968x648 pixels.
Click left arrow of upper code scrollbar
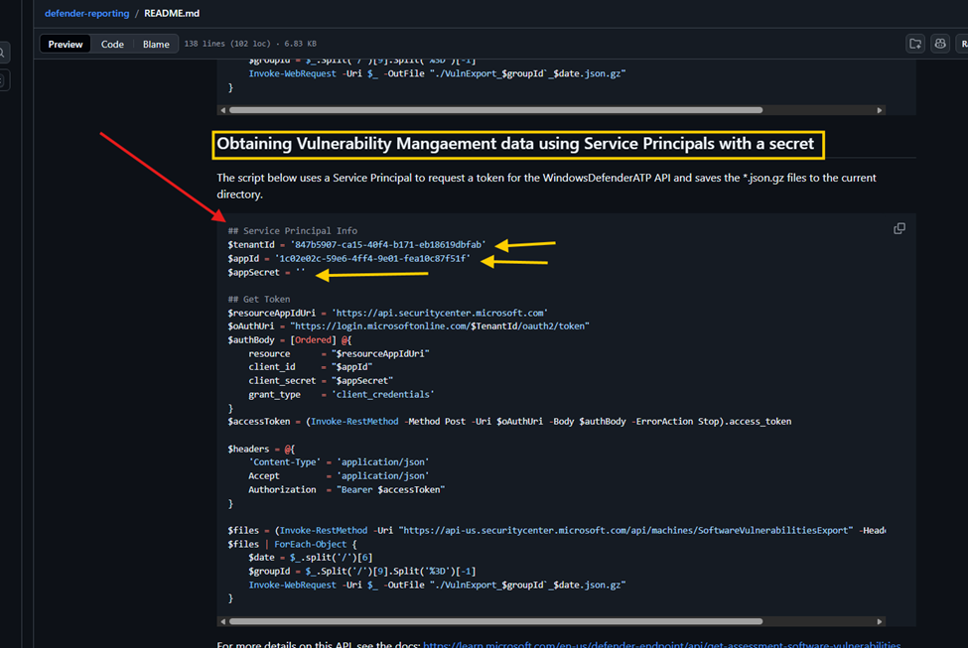222,110
